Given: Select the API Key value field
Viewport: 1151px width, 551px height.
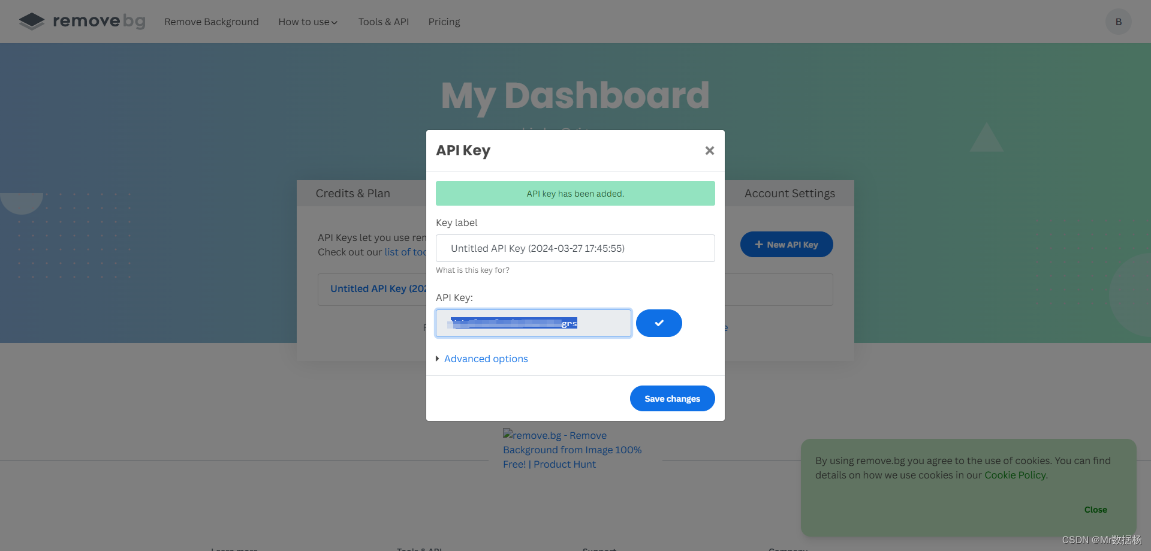Looking at the screenshot, I should click(x=534, y=323).
